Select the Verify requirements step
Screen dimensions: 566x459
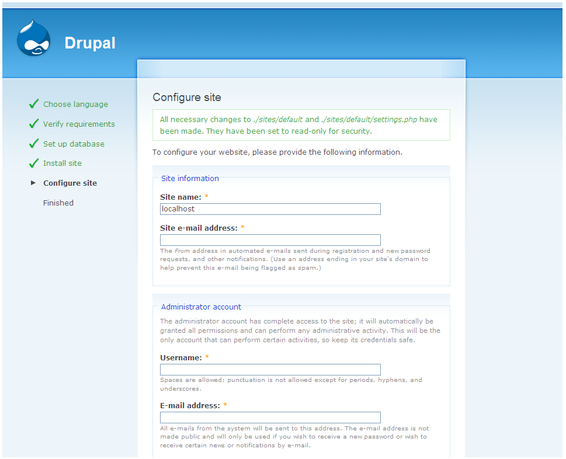[79, 124]
